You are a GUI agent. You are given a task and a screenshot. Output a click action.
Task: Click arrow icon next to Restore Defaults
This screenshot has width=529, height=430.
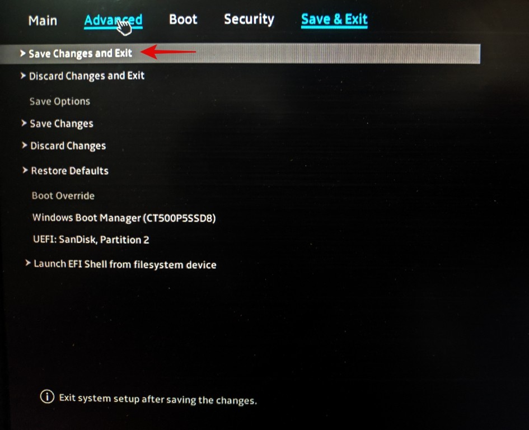coord(25,170)
